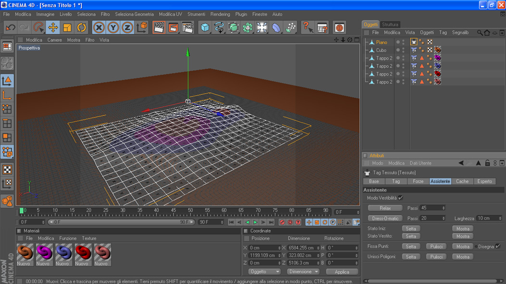
Task: Open the Rendering menu
Action: (x=220, y=14)
